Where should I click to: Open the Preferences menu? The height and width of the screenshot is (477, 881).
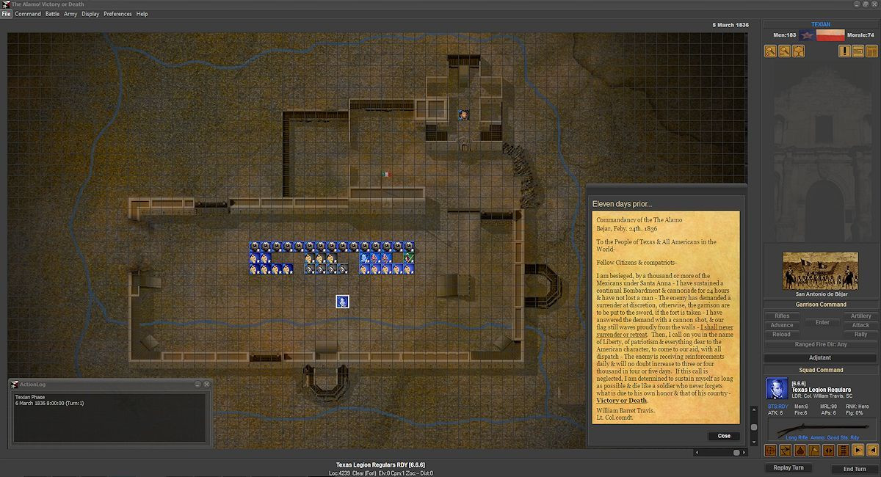point(117,14)
